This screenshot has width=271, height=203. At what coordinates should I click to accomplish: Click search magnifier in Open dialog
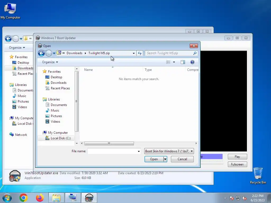click(195, 53)
